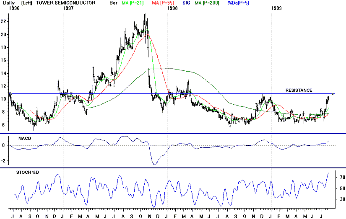The height and width of the screenshot is (219, 346).
Task: Select the Daily interval label
Action: pyautogui.click(x=9, y=3)
